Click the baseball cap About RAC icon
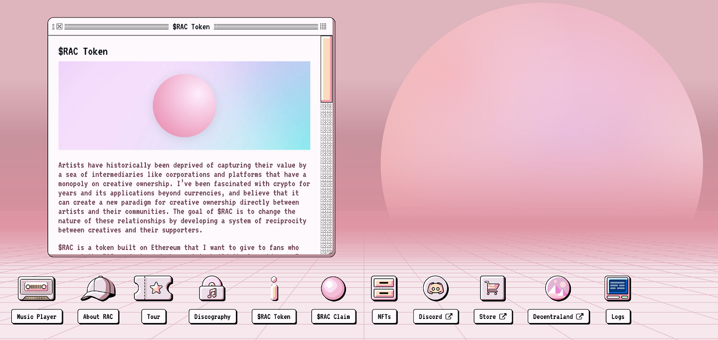718x340 pixels. tap(98, 289)
